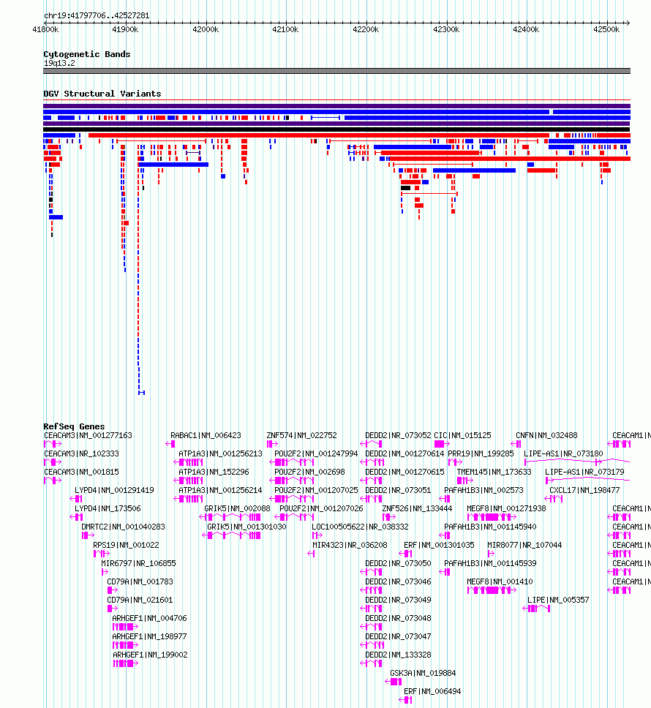Open MEGF8|NM_001271938 transcript label
Image resolution: width=651 pixels, height=708 pixels.
(506, 508)
